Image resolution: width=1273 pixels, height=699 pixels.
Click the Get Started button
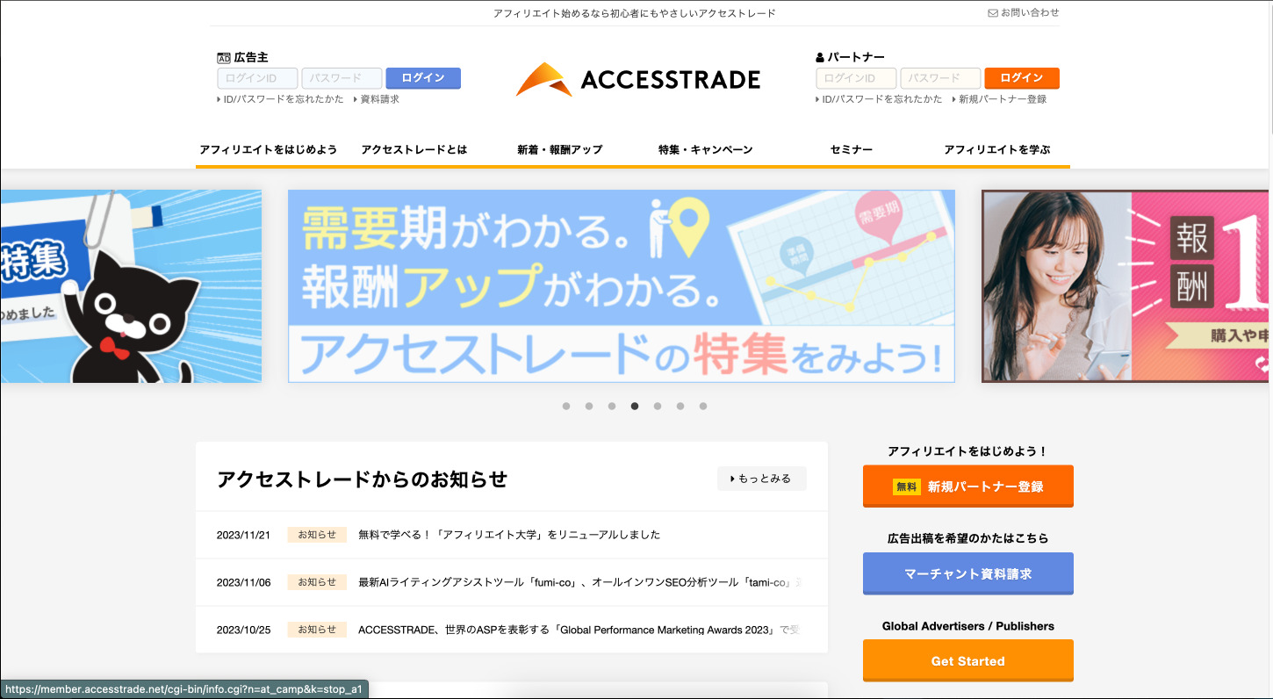[x=967, y=660]
